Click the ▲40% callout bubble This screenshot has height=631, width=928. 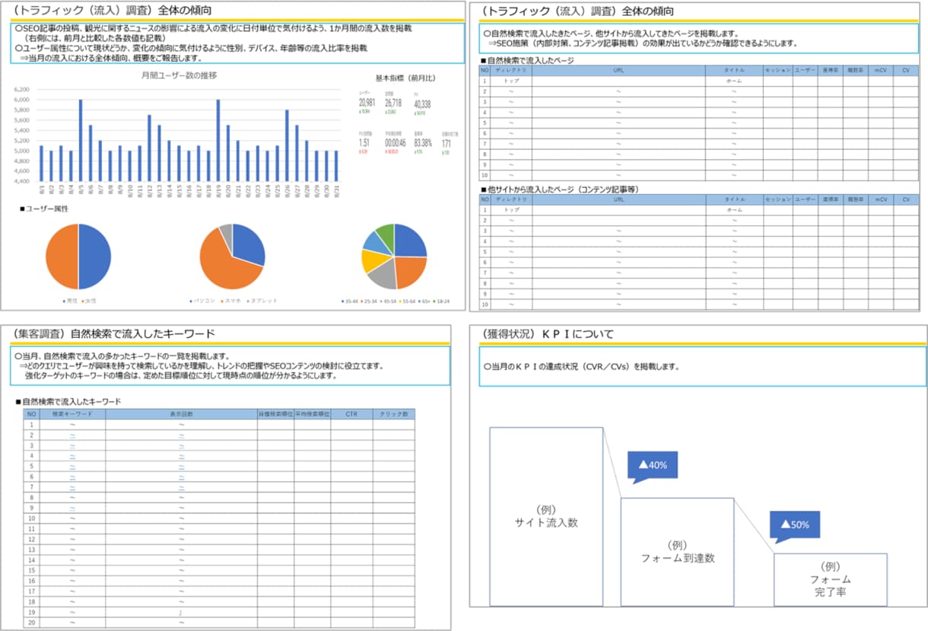(652, 466)
